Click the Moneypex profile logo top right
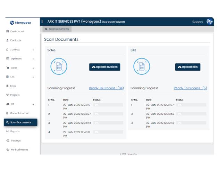Screen dimensions: 218x177 pos(210,22)
